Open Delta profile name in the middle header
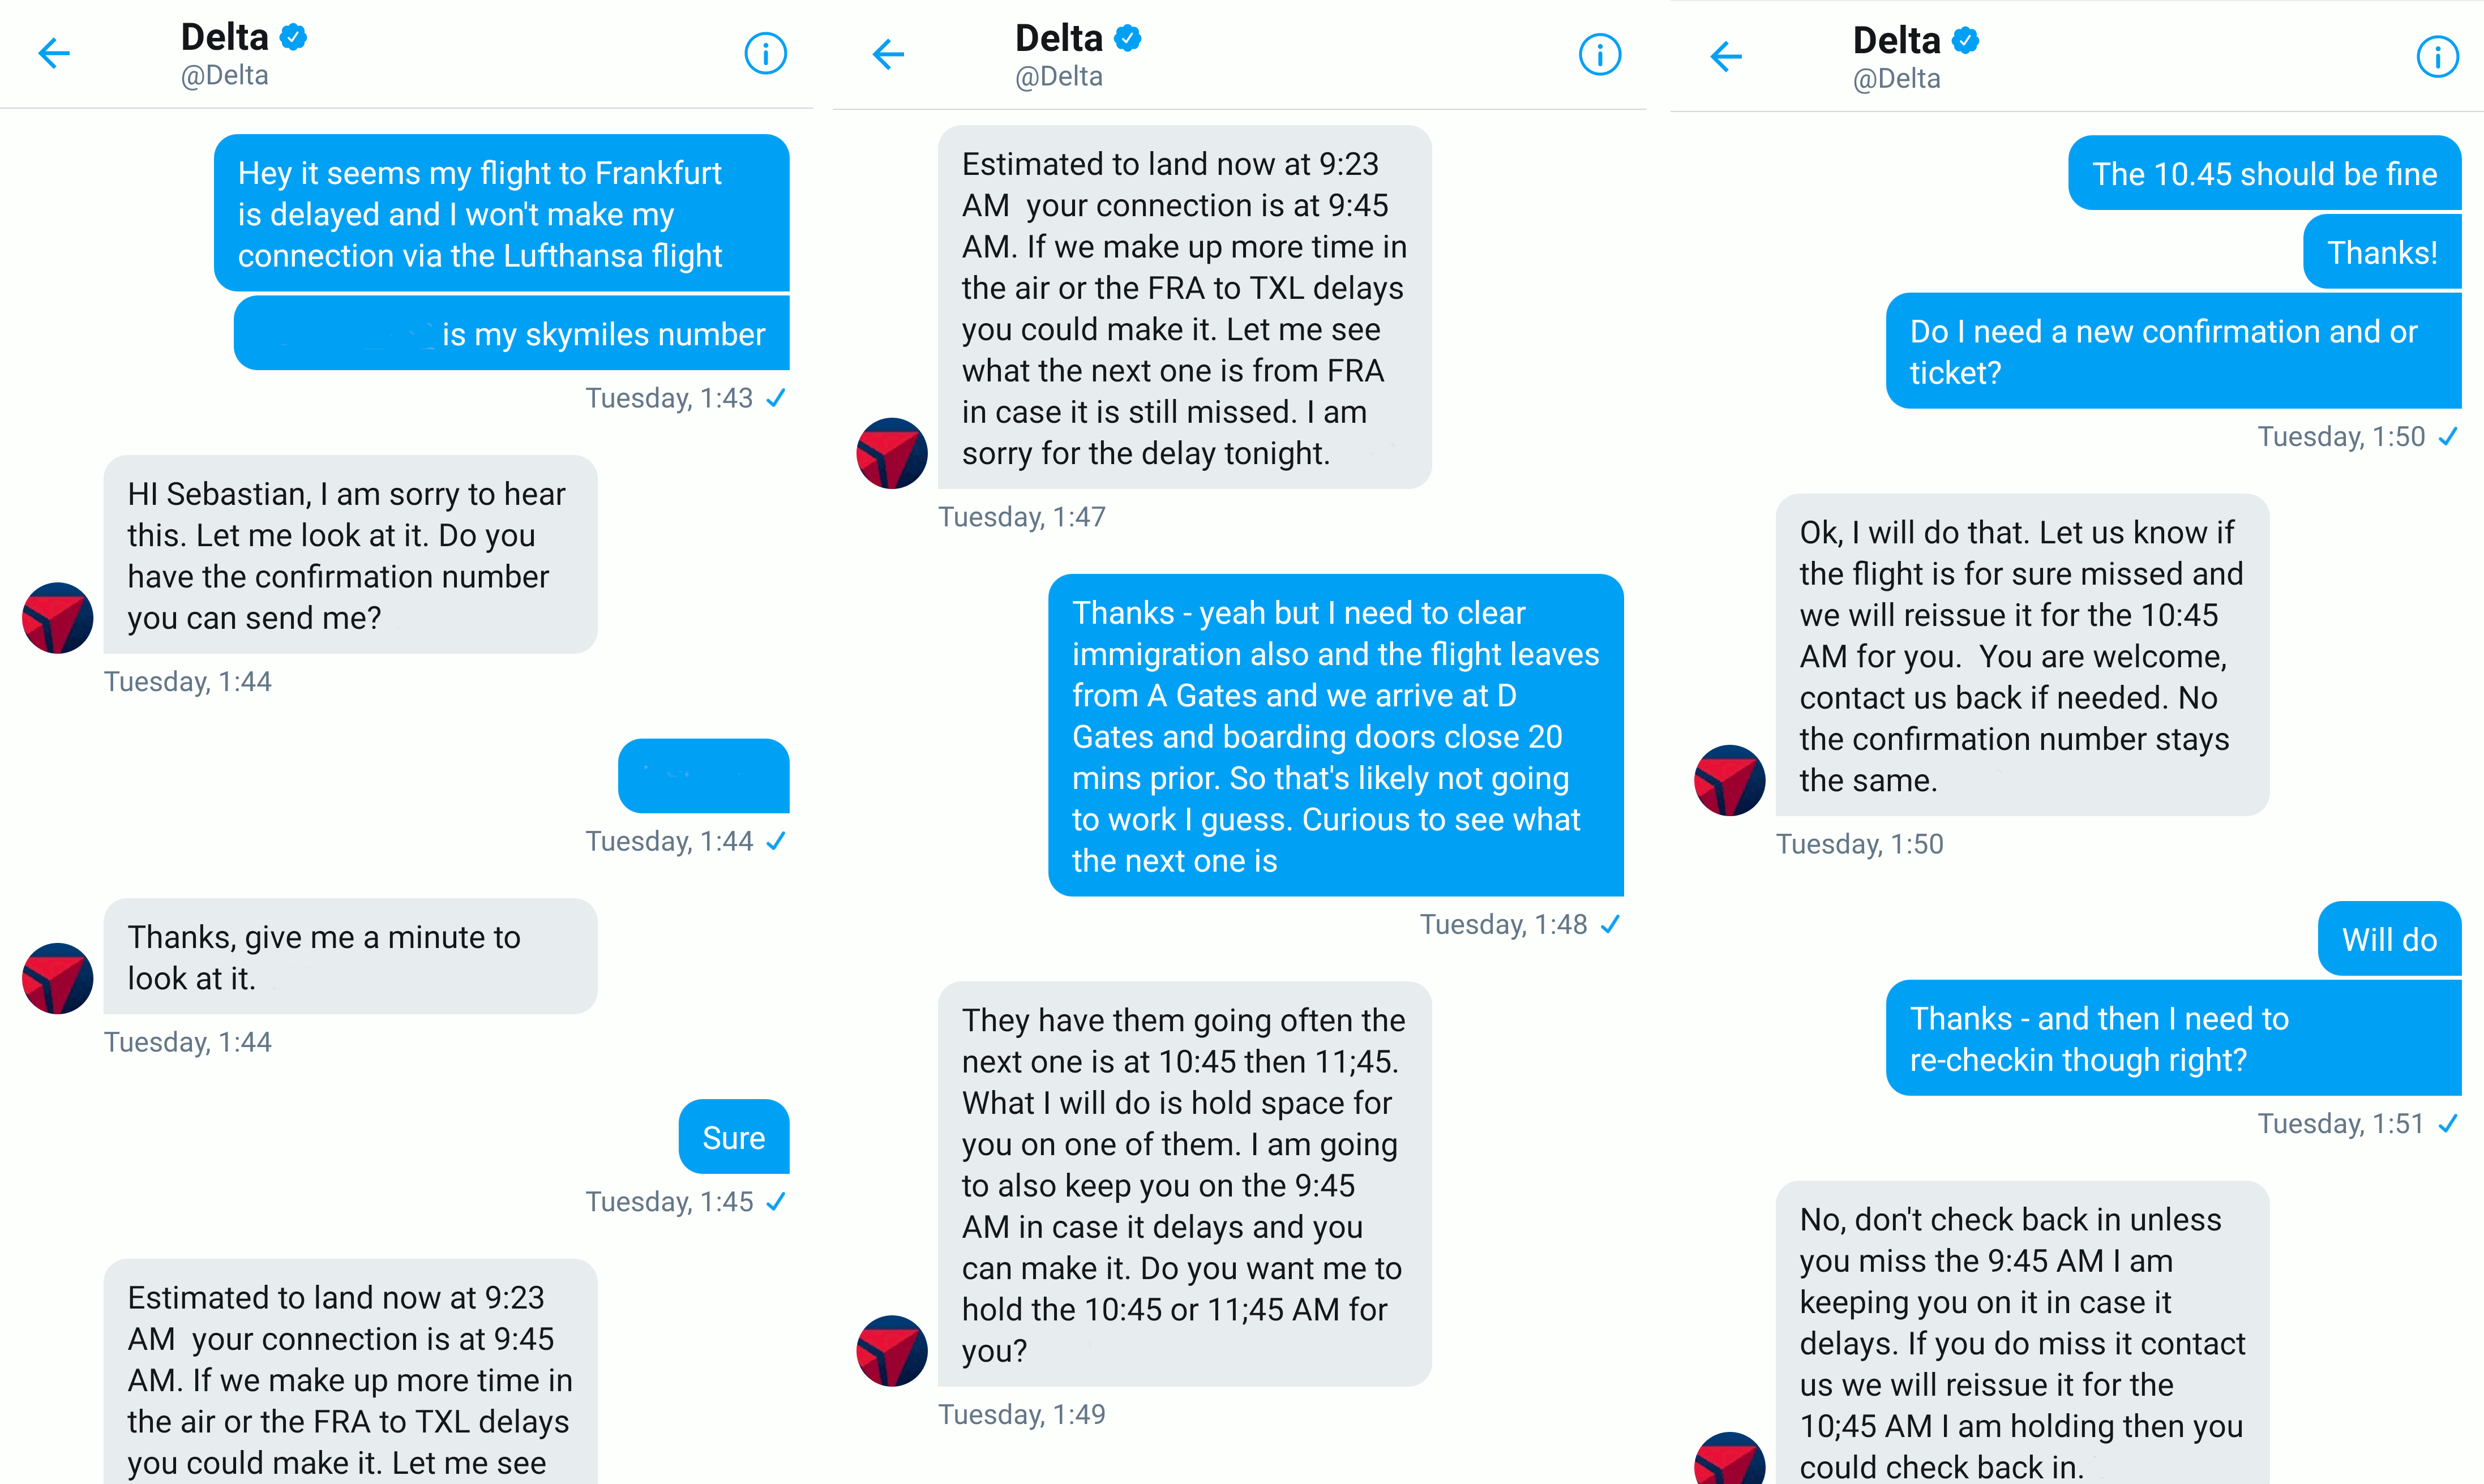This screenshot has height=1484, width=2484. coord(1058,38)
